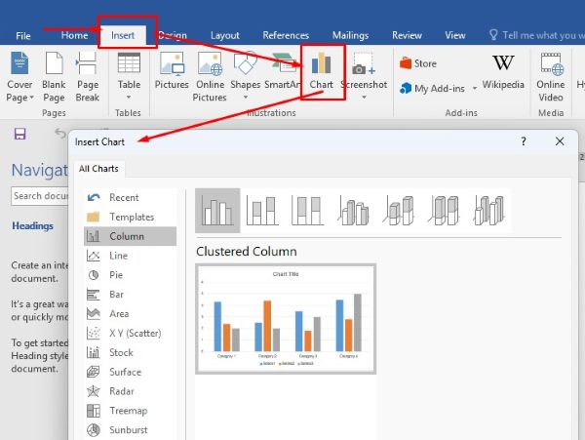Click the Search document input field

[41, 195]
